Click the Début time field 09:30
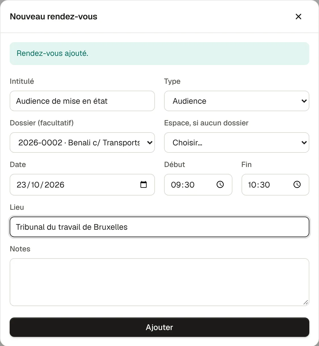The height and width of the screenshot is (346, 319). point(198,185)
